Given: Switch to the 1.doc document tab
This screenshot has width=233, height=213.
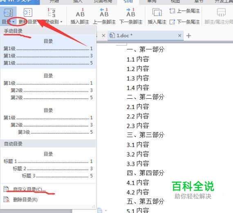Looking at the screenshot, I should 146,35.
